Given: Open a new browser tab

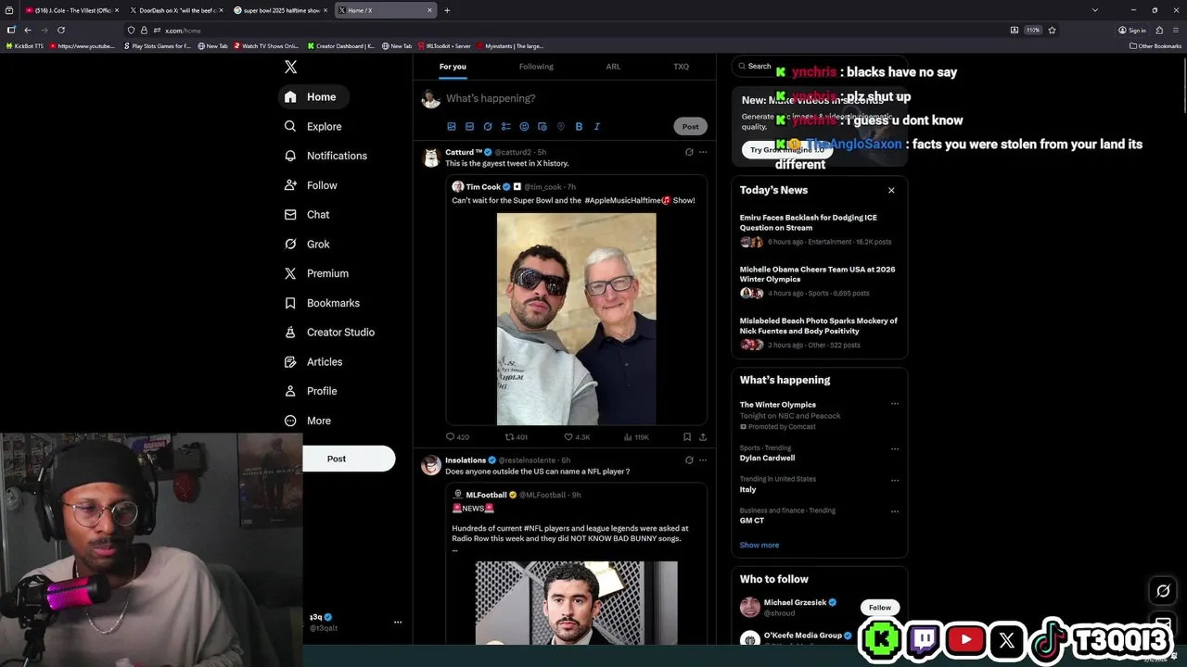Looking at the screenshot, I should pyautogui.click(x=447, y=10).
